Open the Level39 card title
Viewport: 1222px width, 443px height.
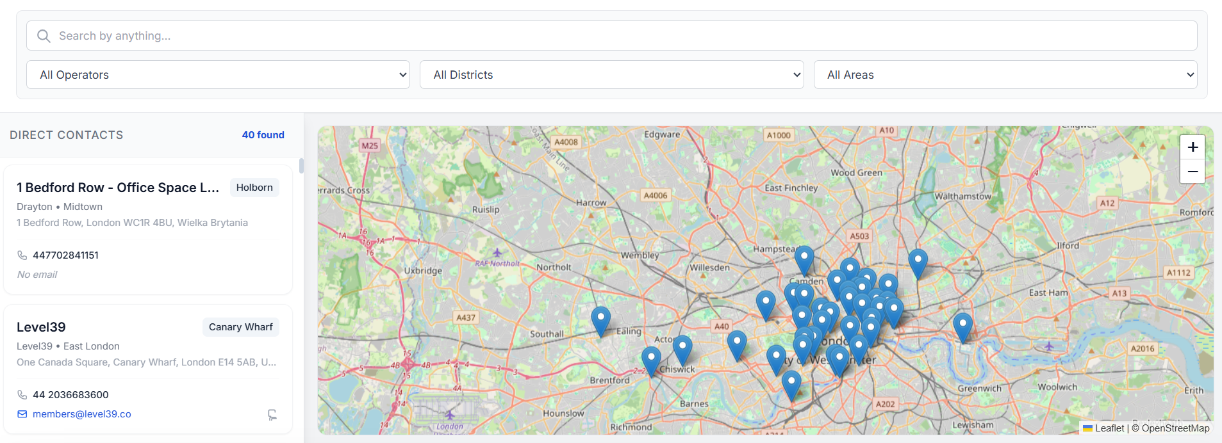41,327
